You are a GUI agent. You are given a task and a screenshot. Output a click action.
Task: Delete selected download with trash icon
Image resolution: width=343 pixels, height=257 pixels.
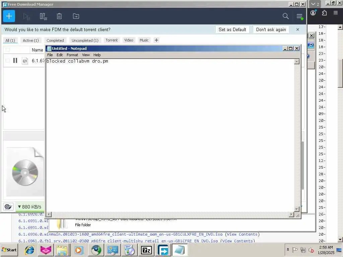pos(59,16)
